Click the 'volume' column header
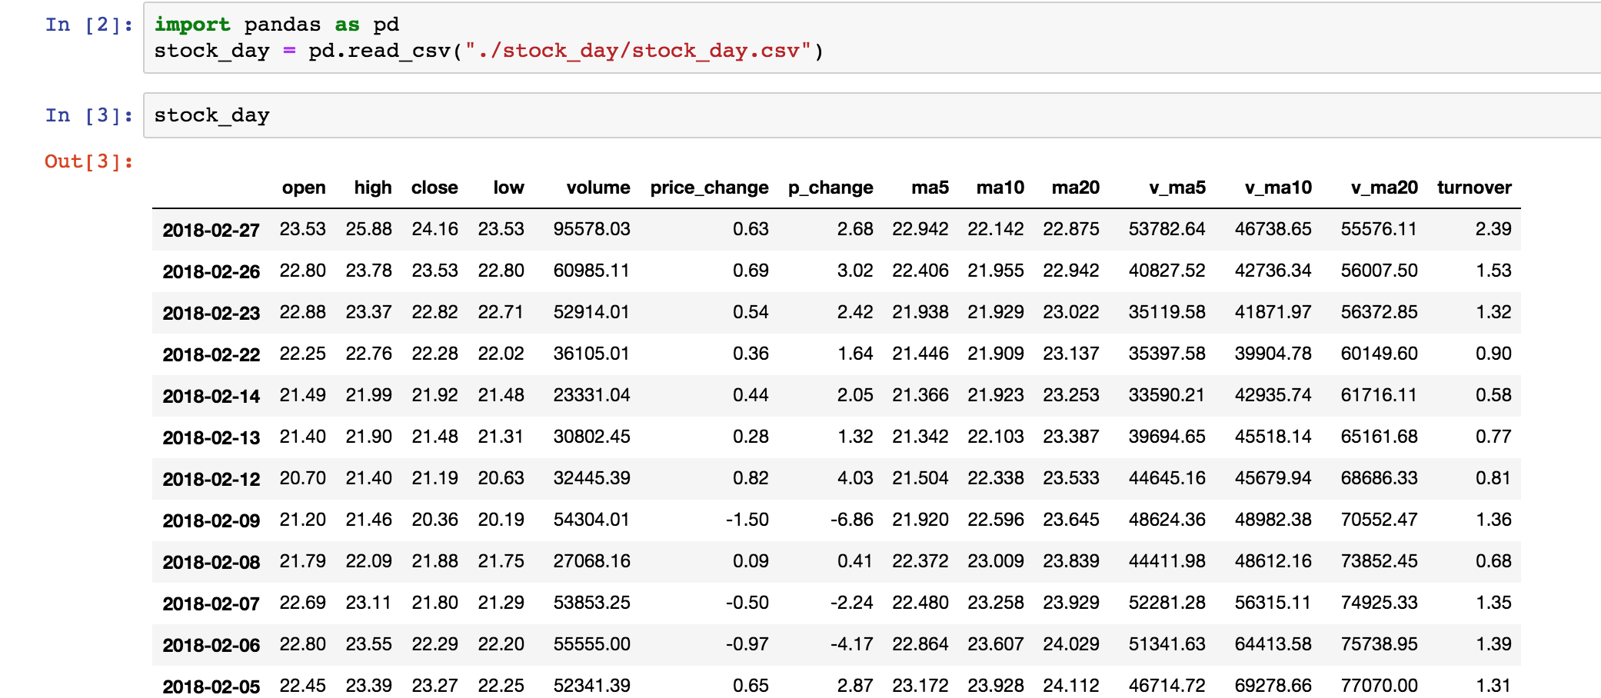The image size is (1601, 698). coord(597,188)
